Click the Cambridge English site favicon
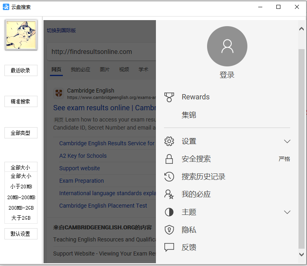 point(59,93)
